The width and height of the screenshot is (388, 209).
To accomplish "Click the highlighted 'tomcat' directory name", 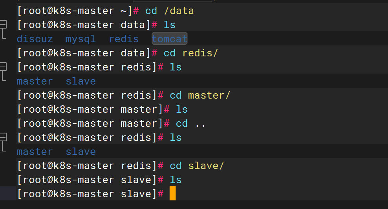I will pos(170,39).
